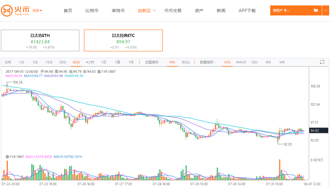Enable the BOLL main indicator

(186, 62)
